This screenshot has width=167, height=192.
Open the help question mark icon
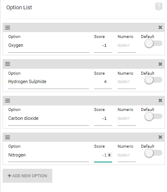(x=159, y=7)
